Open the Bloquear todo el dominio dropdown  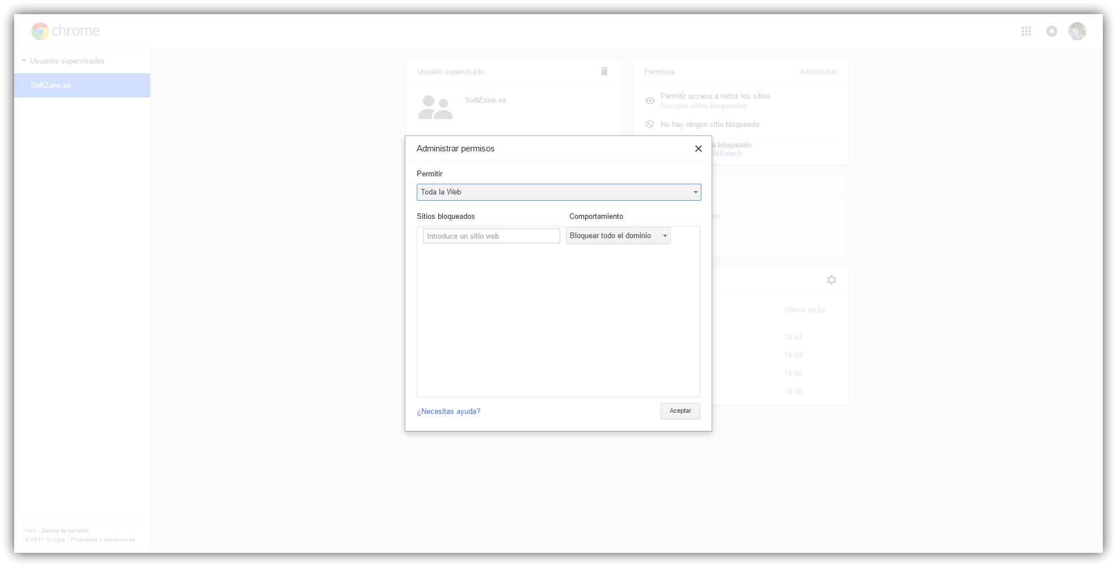pos(618,236)
